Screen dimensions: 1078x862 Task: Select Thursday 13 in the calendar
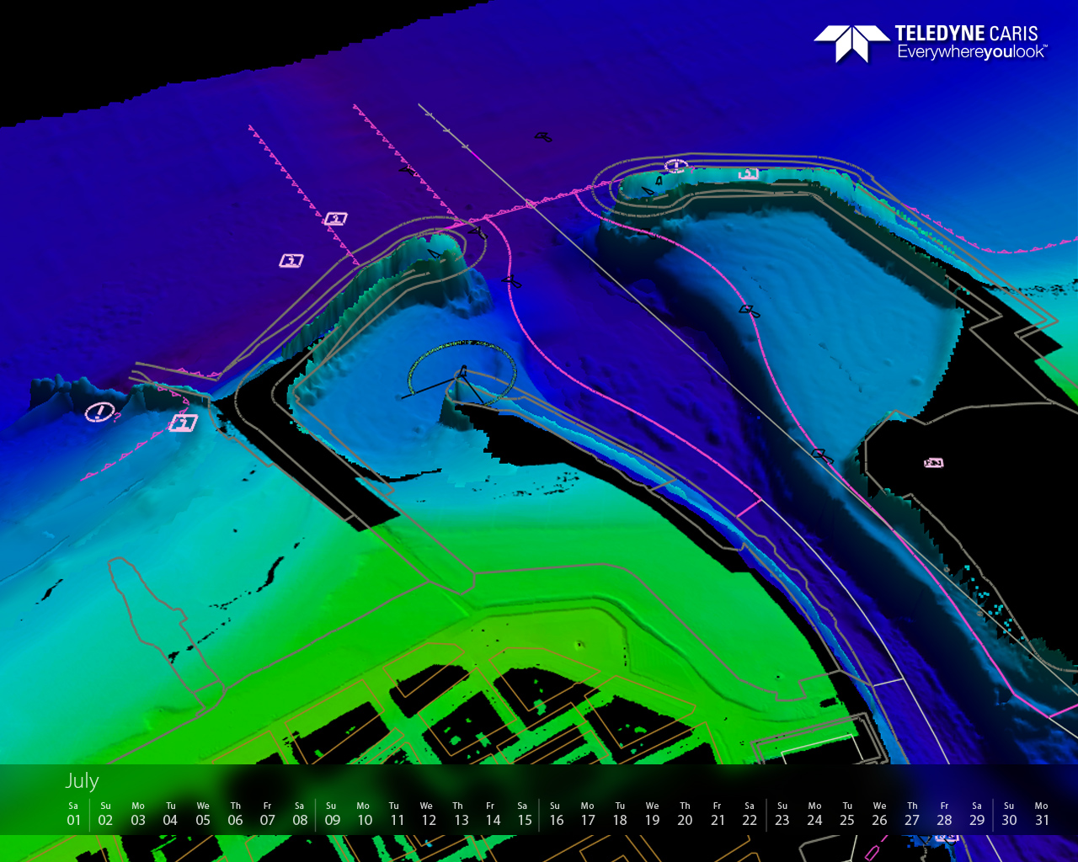point(460,814)
